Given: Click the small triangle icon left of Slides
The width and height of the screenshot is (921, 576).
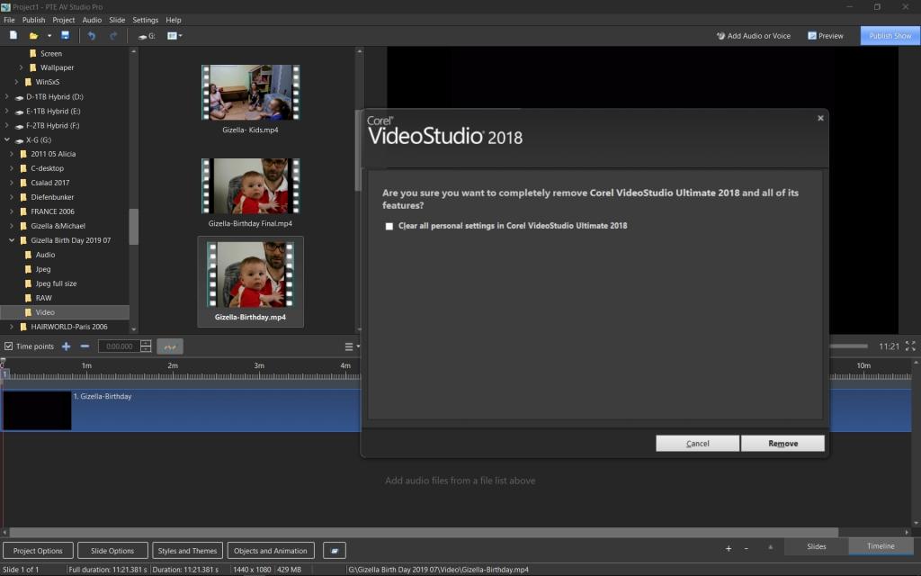Looking at the screenshot, I should click(x=770, y=547).
